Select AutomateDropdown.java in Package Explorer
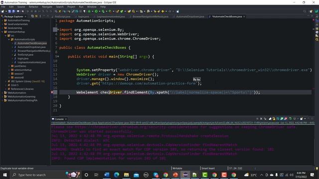 (31, 47)
